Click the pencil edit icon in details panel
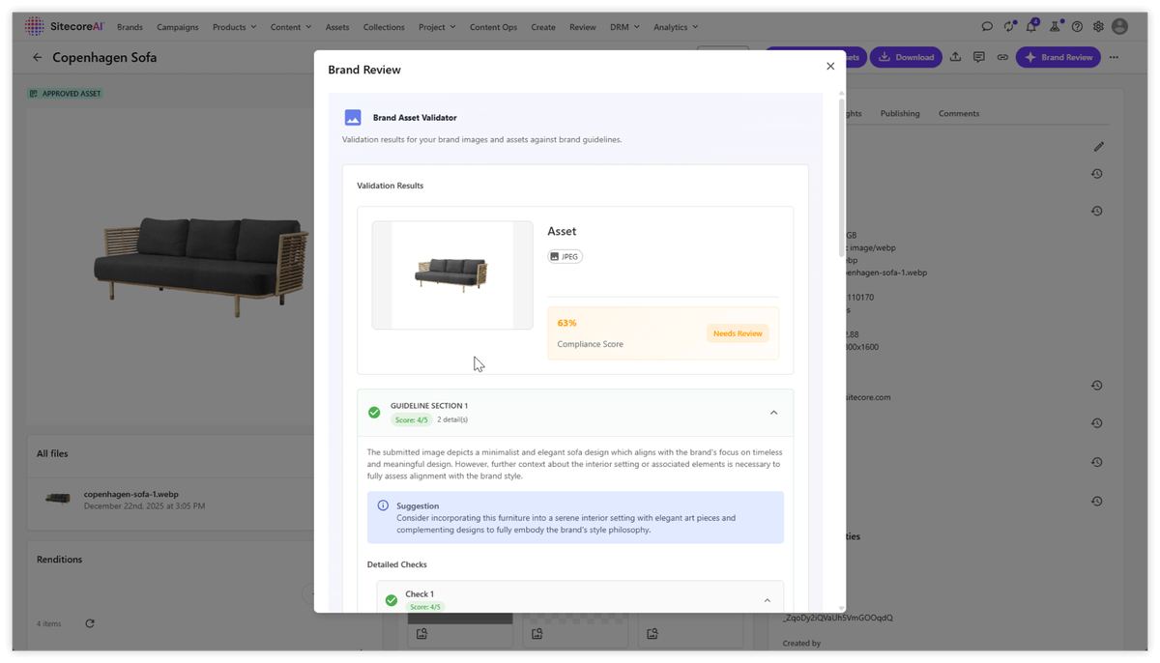This screenshot has height=663, width=1160. (x=1098, y=147)
